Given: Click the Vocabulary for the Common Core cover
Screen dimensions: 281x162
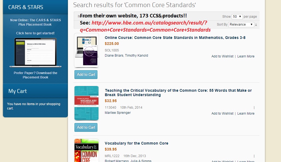Looking at the screenshot, I should tap(86, 150).
